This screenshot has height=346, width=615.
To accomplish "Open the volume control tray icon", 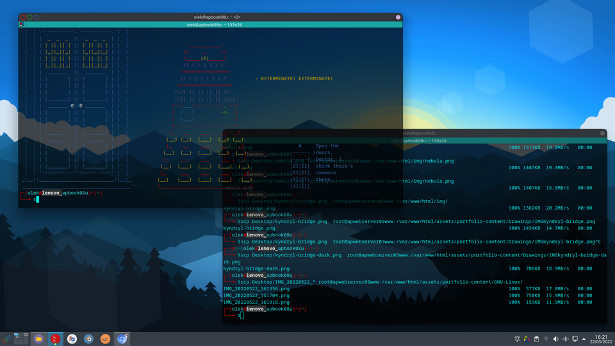I will tap(555, 339).
